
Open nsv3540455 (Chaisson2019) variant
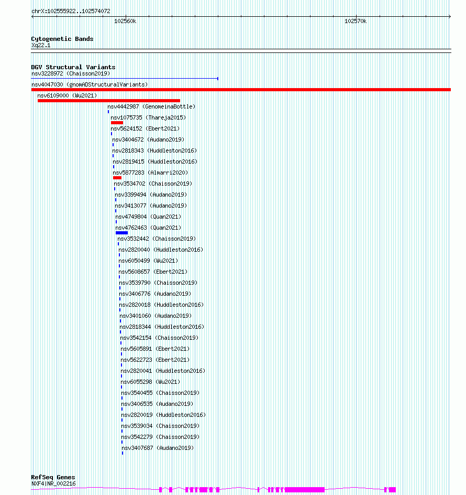161,393
